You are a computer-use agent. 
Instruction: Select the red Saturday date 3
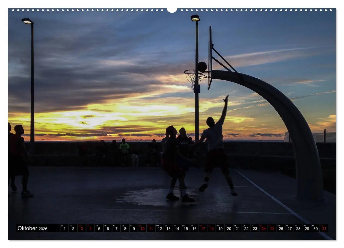(81, 229)
